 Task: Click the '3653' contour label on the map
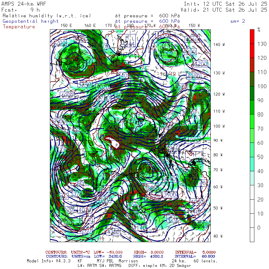click(95, 161)
